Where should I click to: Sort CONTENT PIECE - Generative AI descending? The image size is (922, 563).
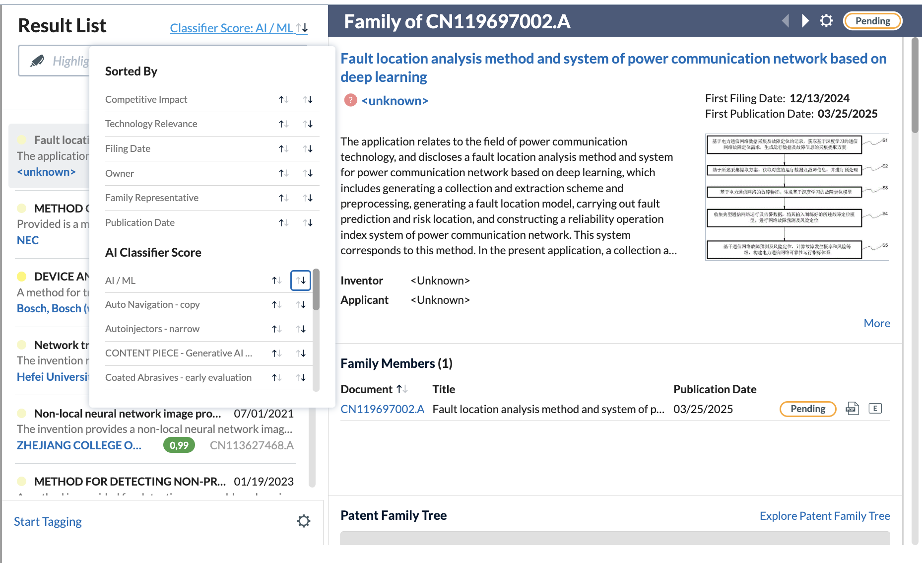301,353
